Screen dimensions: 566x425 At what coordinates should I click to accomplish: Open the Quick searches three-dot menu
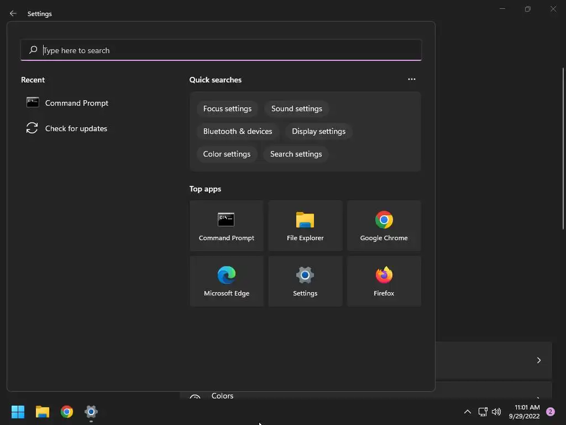click(411, 79)
